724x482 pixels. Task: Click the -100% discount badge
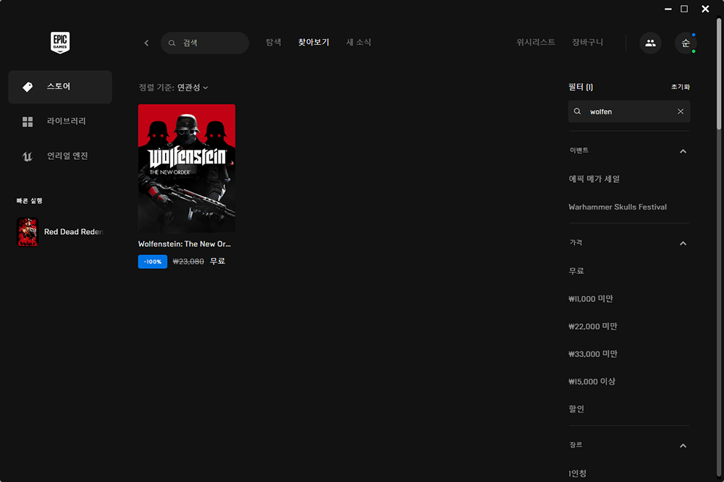coord(152,262)
